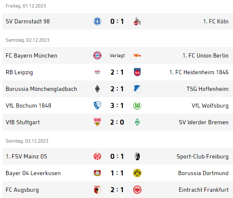Click the Leverkusen vs Dortmund 1:1 score
The image size is (233, 198).
tap(117, 173)
